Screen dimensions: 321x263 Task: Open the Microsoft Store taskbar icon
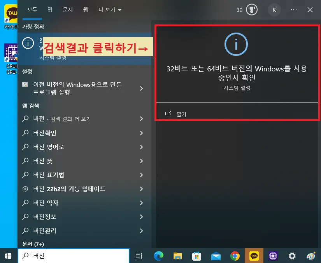coord(197,256)
